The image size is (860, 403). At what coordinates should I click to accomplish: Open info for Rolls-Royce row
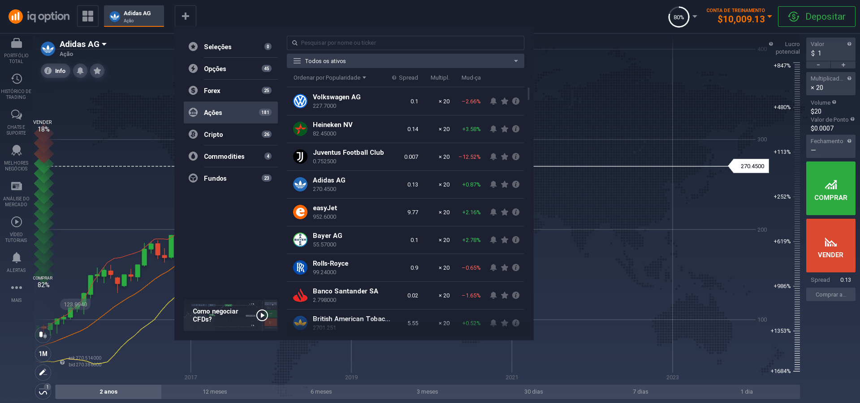click(516, 267)
